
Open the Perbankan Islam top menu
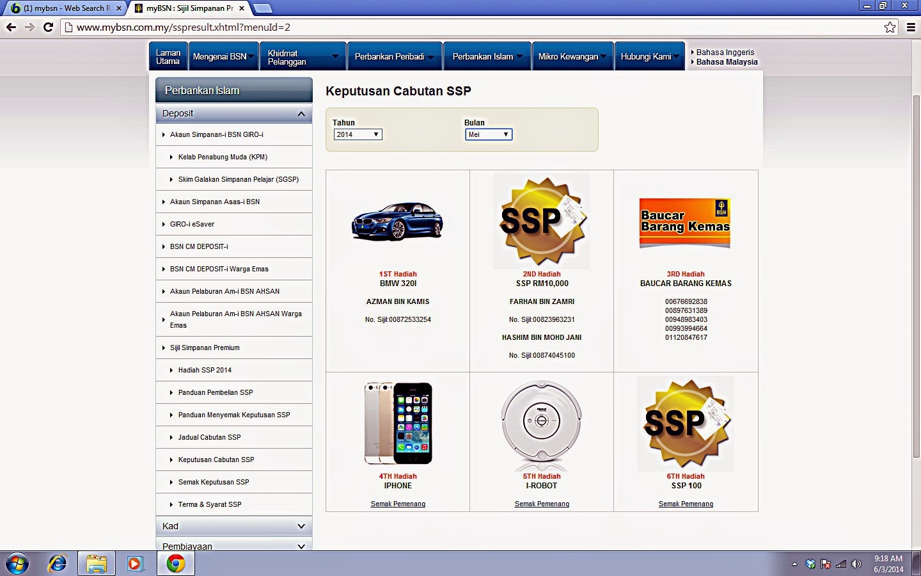coord(487,56)
